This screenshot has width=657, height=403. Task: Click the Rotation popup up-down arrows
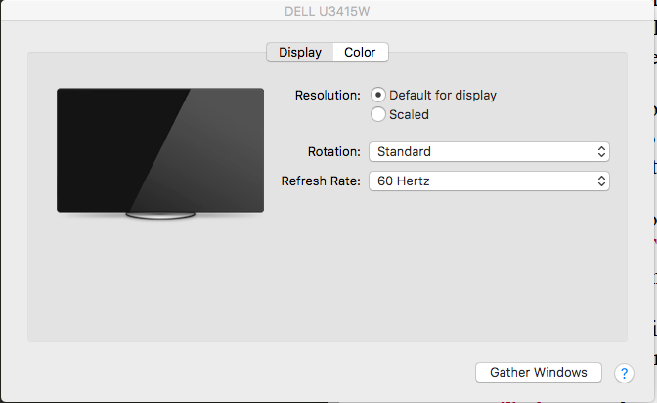coord(601,152)
